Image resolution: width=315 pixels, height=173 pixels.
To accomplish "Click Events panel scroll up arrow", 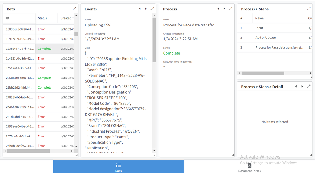I will (154, 15).
